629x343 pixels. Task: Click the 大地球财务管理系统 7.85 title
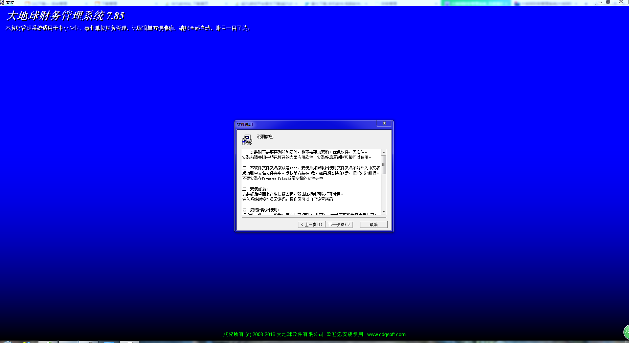coord(65,16)
